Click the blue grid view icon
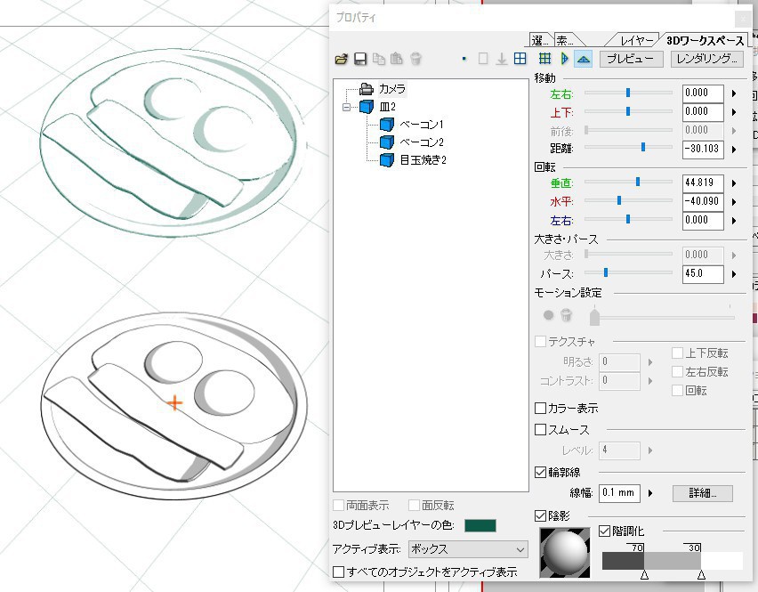 tap(544, 59)
